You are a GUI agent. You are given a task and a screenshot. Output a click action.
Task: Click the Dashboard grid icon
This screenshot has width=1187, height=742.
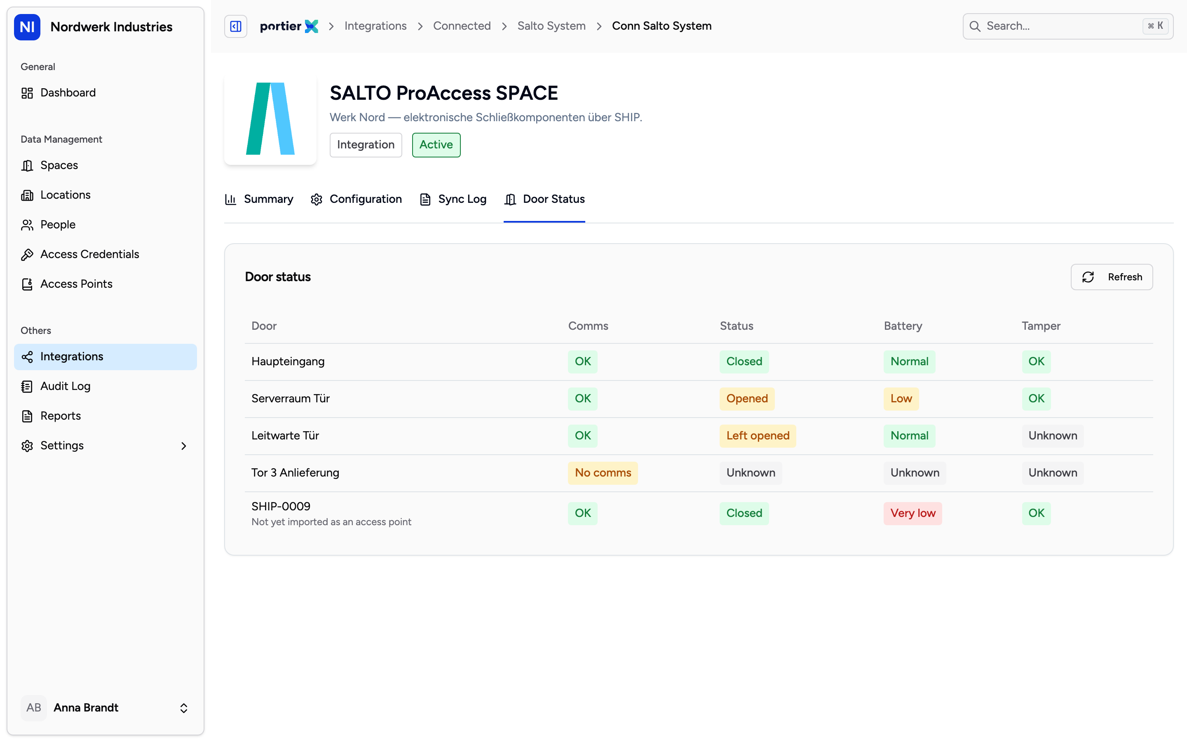(x=27, y=93)
